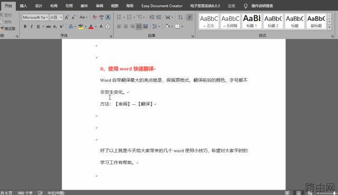
Task: Click the increase font size icon
Action: [67, 17]
